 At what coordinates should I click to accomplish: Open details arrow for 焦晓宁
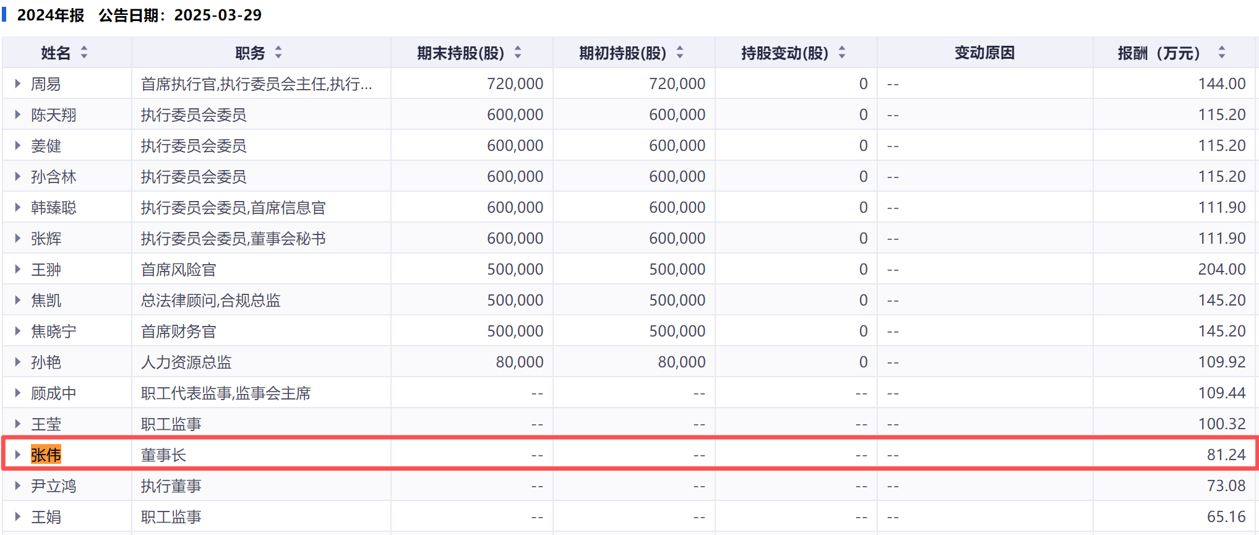[x=18, y=331]
